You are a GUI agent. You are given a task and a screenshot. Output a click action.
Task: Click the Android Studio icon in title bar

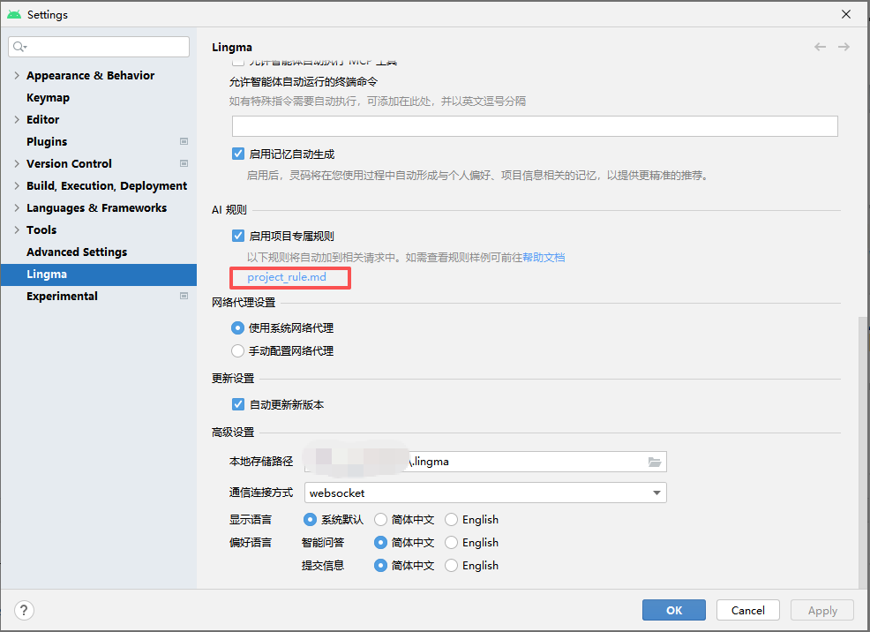coord(14,14)
